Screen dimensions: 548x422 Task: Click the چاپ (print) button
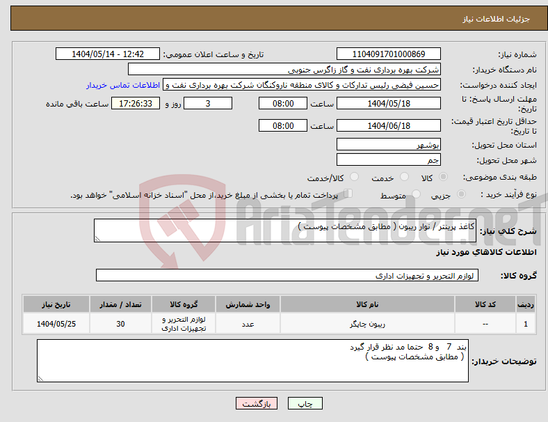[305, 403]
